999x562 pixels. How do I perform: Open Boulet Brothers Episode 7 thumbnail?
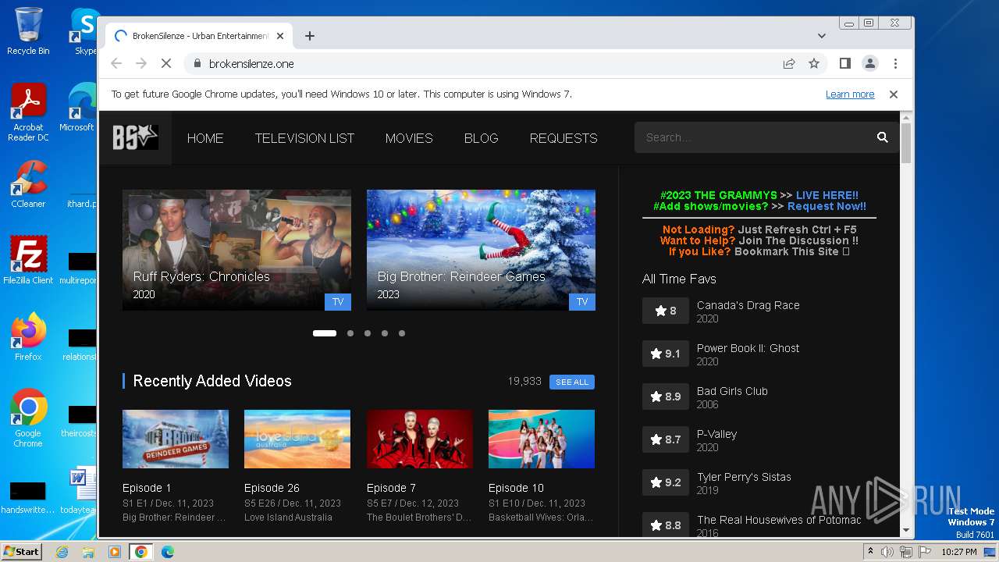click(419, 439)
